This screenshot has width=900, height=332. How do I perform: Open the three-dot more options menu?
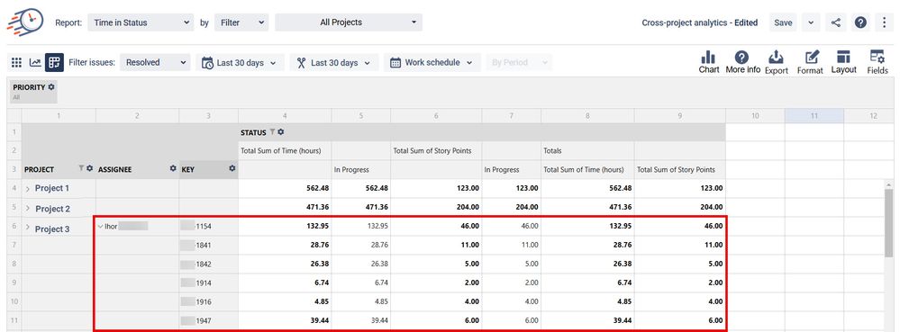(884, 22)
